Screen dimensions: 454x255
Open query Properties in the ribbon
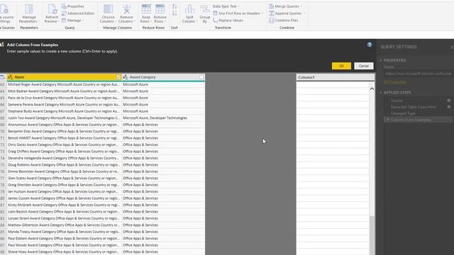pyautogui.click(x=73, y=6)
